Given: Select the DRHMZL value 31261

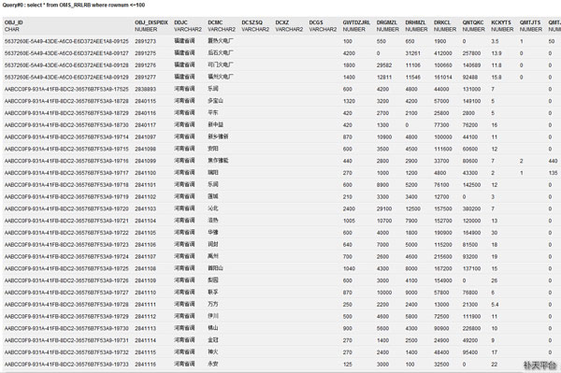Looking at the screenshot, I should tap(412, 53).
